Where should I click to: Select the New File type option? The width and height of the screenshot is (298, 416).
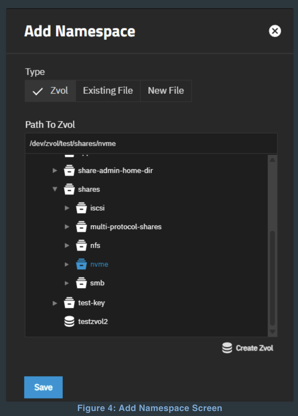(166, 91)
